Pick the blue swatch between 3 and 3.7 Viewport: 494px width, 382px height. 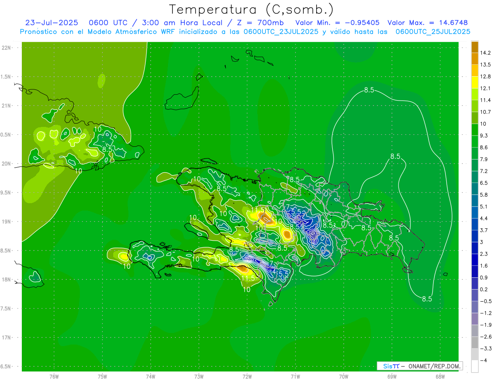pyautogui.click(x=475, y=236)
